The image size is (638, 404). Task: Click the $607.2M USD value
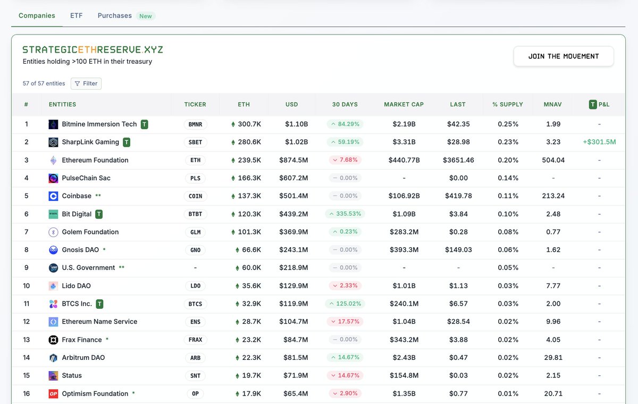293,178
